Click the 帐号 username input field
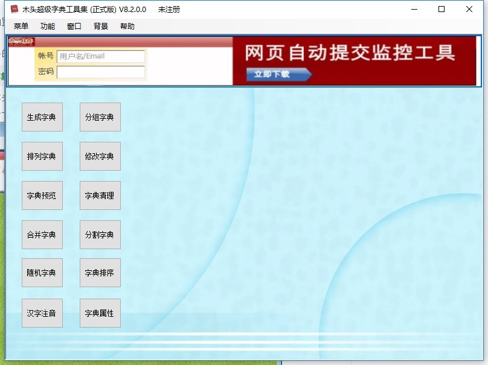Viewport: 488px width, 365px height. click(x=100, y=57)
